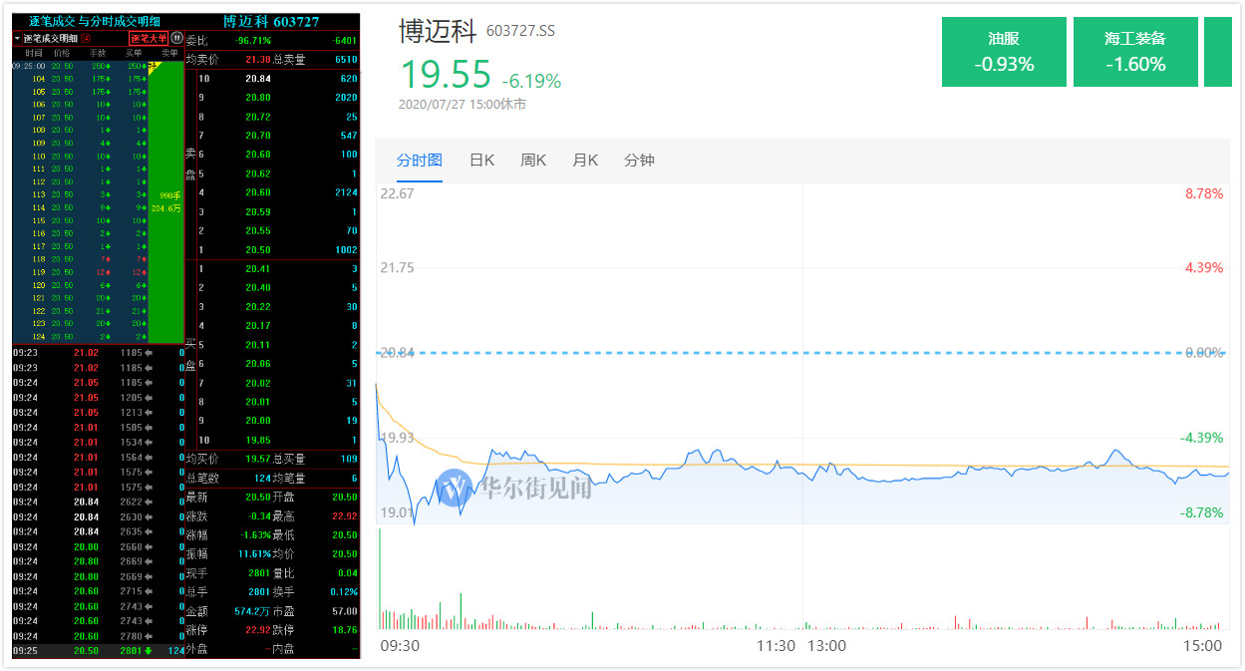This screenshot has width=1245, height=671.
Task: Select buy order price 19.85
Action: click(257, 440)
